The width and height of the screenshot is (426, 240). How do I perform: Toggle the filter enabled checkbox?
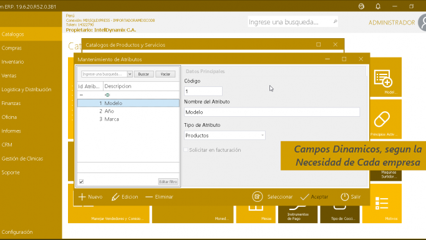[x=81, y=181]
